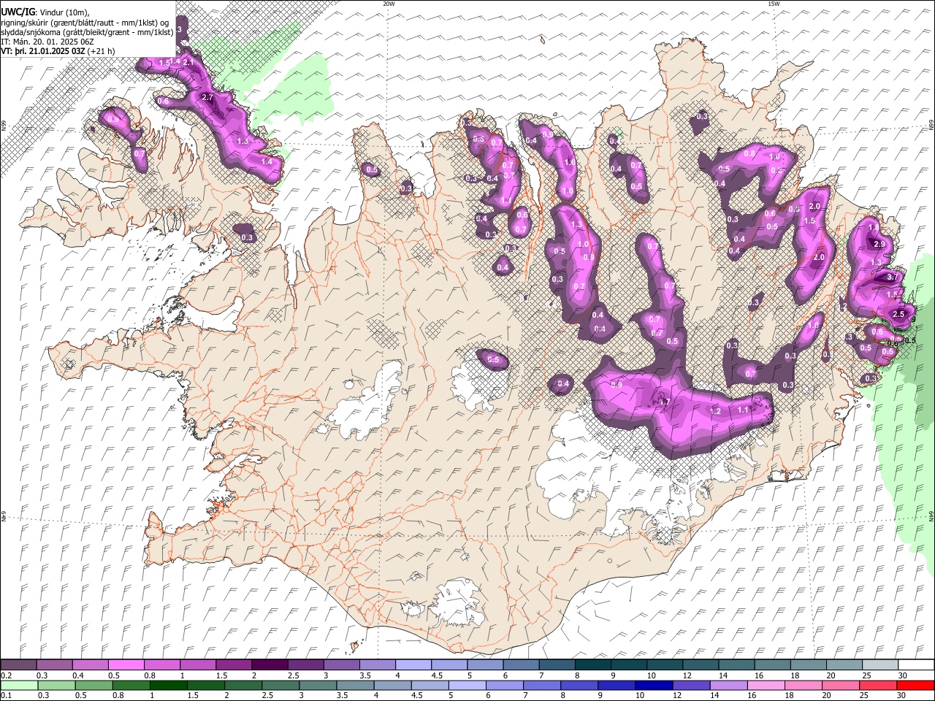Image resolution: width=935 pixels, height=701 pixels.
Task: Click the '0.2' label in top legend row
Action: (x=7, y=675)
